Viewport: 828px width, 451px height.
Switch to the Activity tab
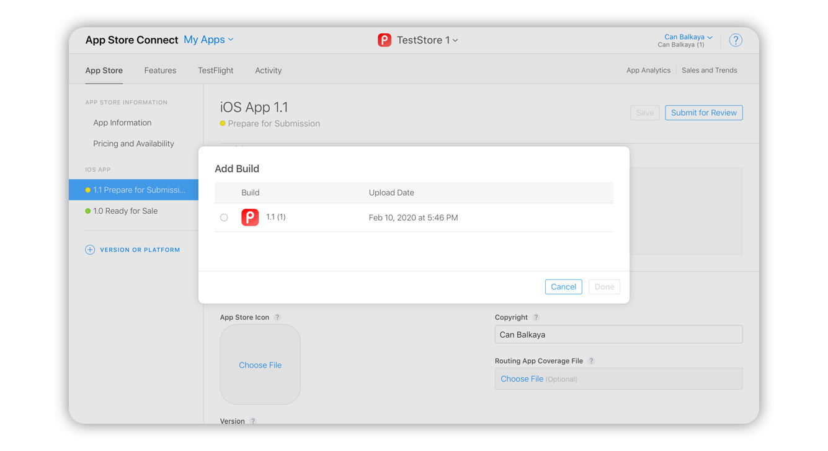[x=268, y=71]
